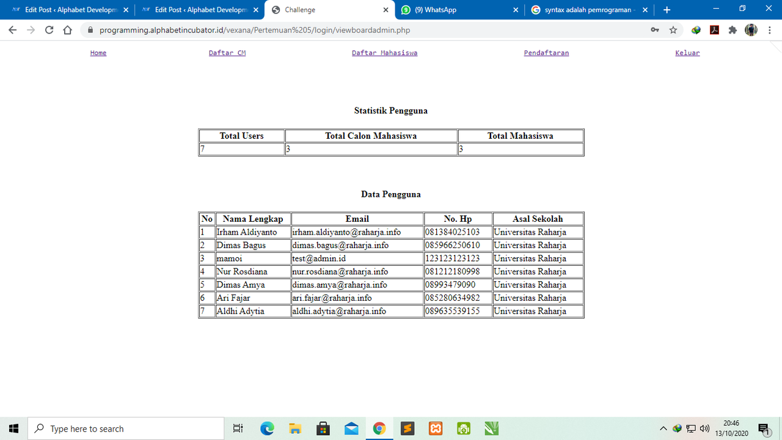Open the Chrome profile avatar
This screenshot has height=440, width=782.
(x=751, y=30)
